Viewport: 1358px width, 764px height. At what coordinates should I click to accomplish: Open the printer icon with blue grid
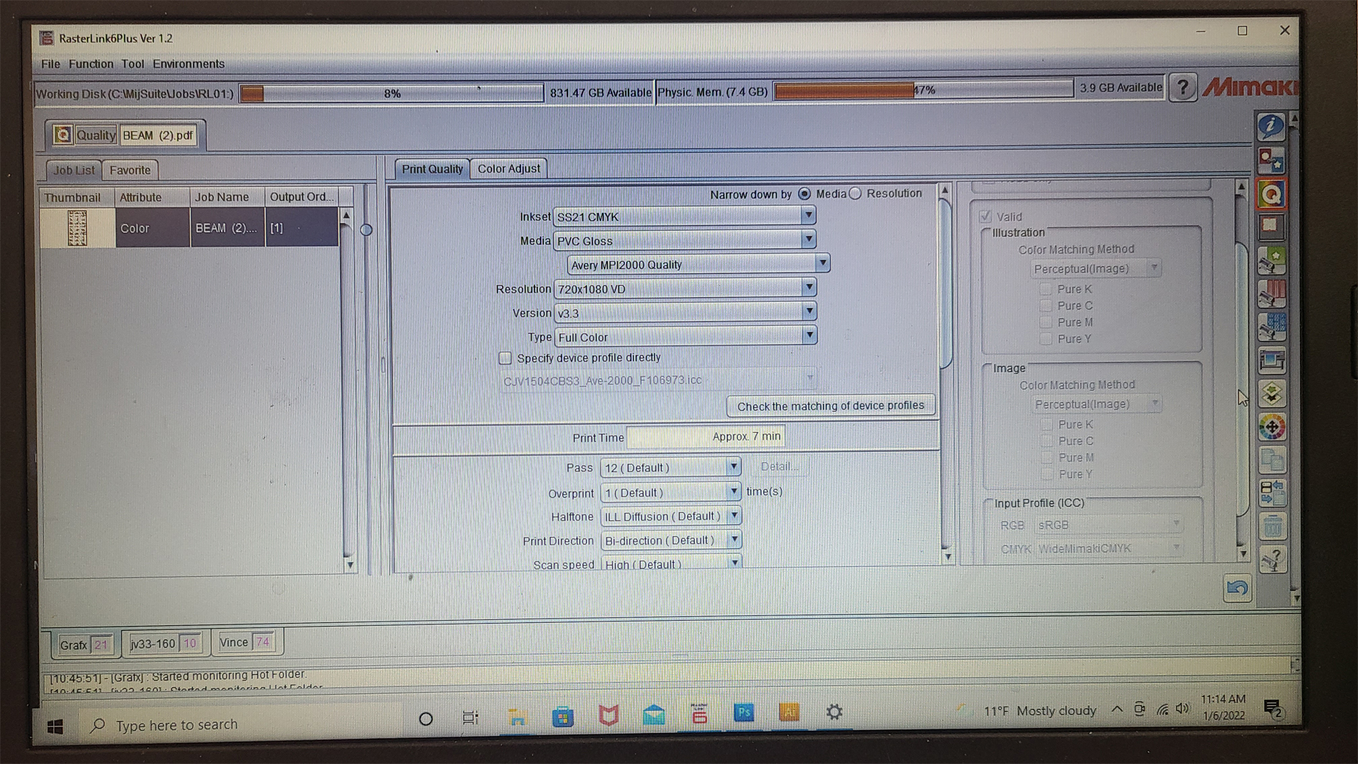pos(1271,327)
